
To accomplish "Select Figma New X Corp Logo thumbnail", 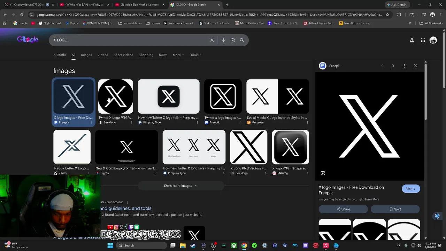I will coord(126,147).
